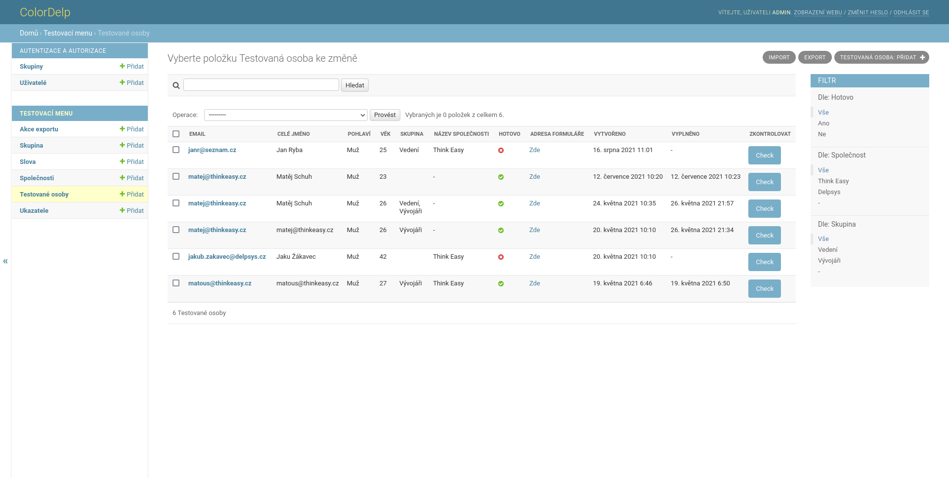Open the Operace action dropdown
This screenshot has height=478, width=949.
[x=286, y=115]
